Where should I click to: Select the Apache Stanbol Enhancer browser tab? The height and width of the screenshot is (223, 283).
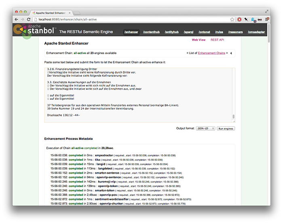click(51, 13)
